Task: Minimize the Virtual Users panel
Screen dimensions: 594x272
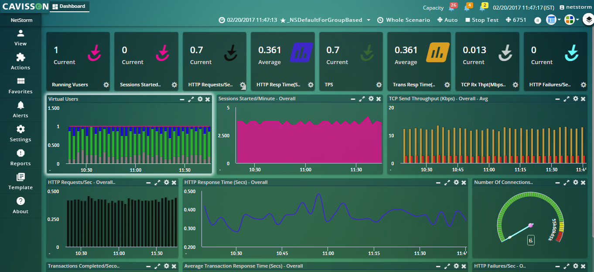Action: pos(182,99)
